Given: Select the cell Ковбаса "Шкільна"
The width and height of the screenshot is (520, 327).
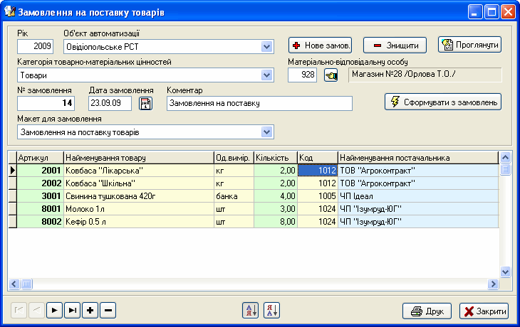Looking at the screenshot, I should (139, 183).
